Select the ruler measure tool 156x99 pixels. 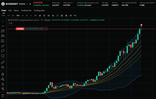point(3,62)
